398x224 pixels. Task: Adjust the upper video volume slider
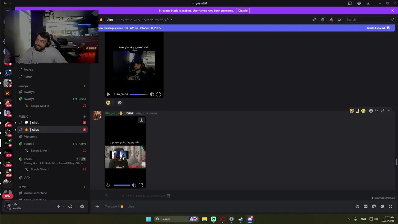coord(138,94)
